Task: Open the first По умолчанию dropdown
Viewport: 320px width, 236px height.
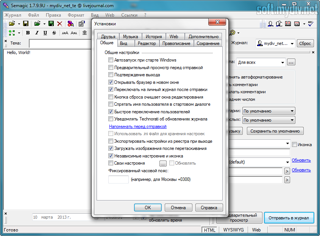Action: click(x=269, y=111)
